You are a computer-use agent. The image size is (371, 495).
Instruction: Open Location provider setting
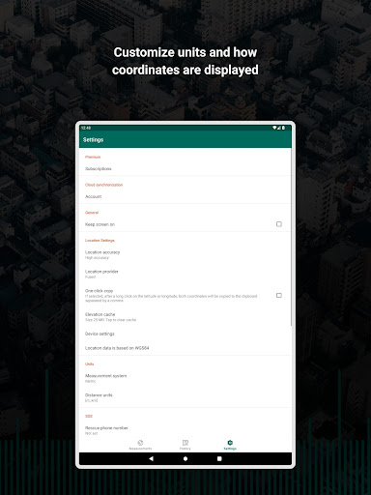point(185,274)
